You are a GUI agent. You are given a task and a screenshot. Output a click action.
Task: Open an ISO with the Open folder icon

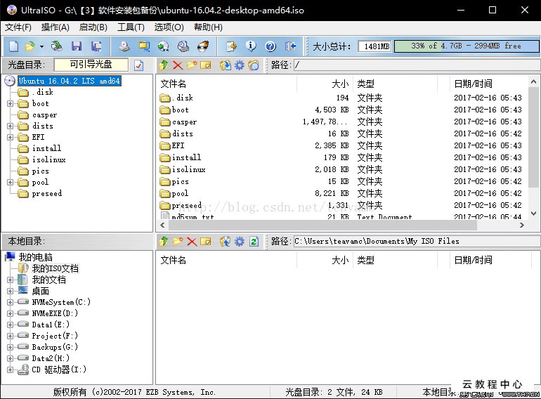30,46
